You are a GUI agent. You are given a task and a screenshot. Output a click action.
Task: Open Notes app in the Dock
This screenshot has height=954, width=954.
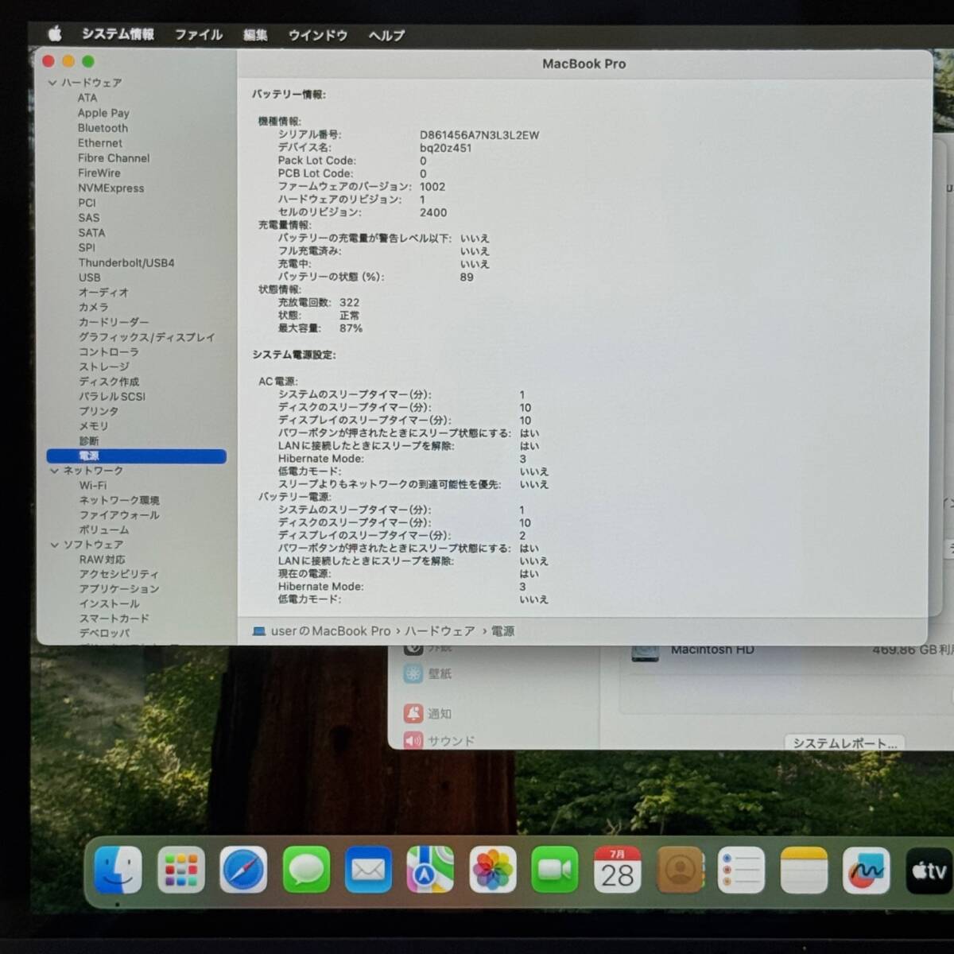click(804, 870)
